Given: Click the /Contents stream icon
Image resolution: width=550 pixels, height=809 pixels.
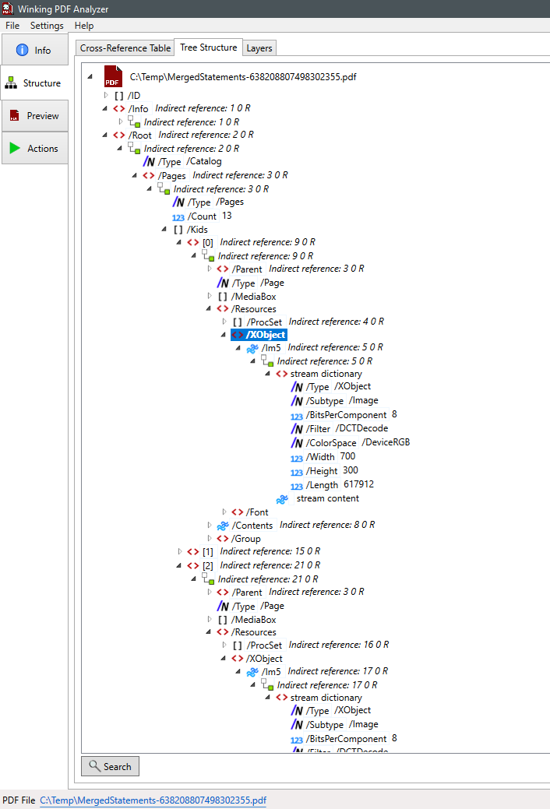Looking at the screenshot, I should click(223, 526).
